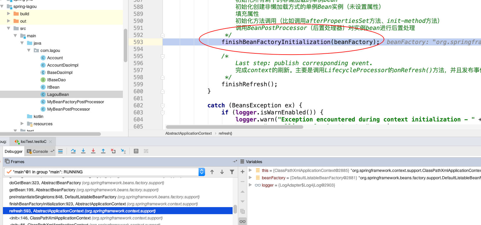Open the Evaluate Expression calculator icon
Screen dimensions: 481x225
[136, 151]
